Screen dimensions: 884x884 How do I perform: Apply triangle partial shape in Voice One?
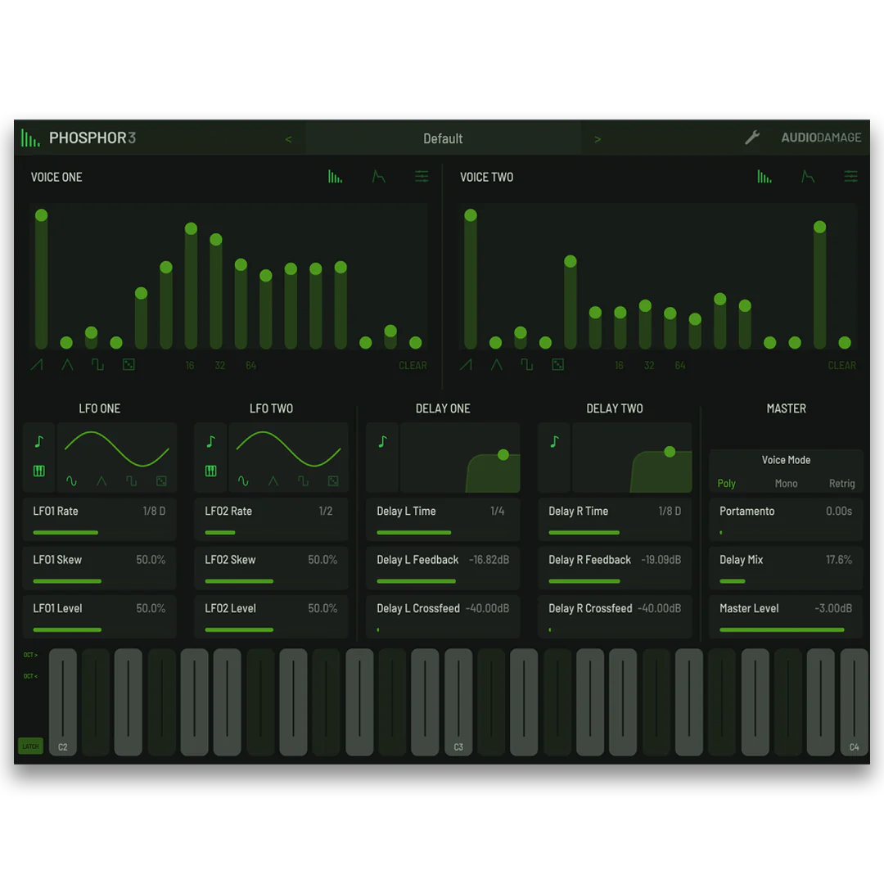point(67,365)
